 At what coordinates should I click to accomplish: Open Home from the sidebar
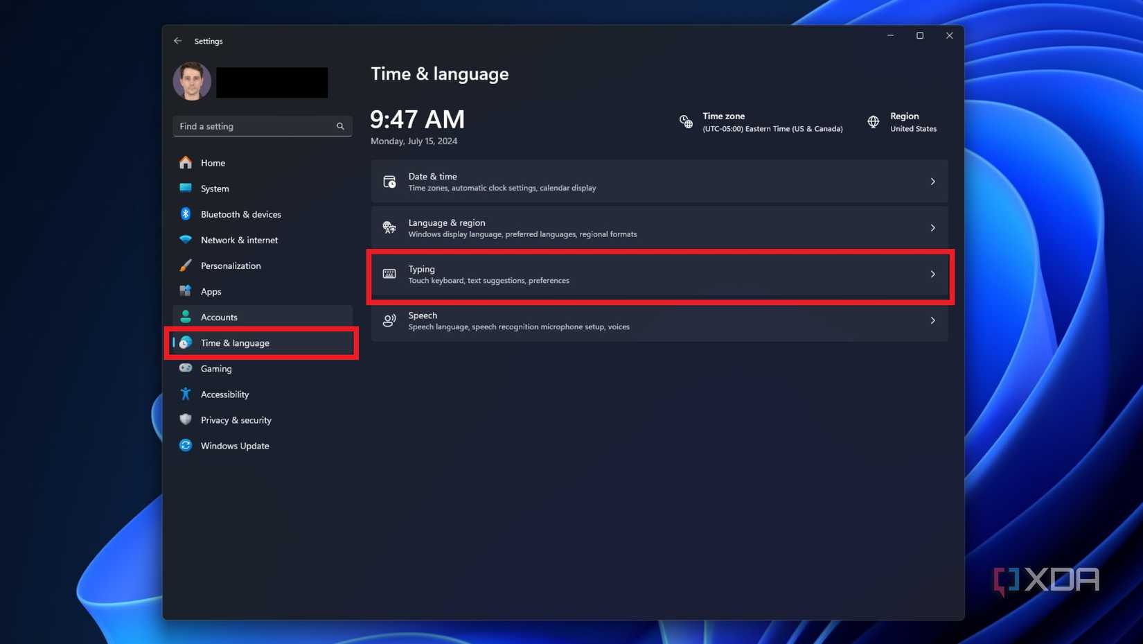click(x=212, y=162)
